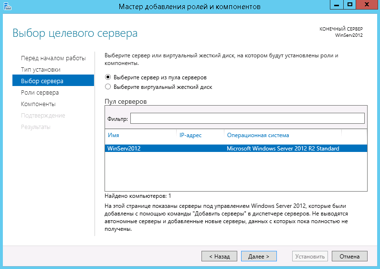Screen dimensions: 380x269
Task: Click the 'Установить' button
Action: pos(310,257)
